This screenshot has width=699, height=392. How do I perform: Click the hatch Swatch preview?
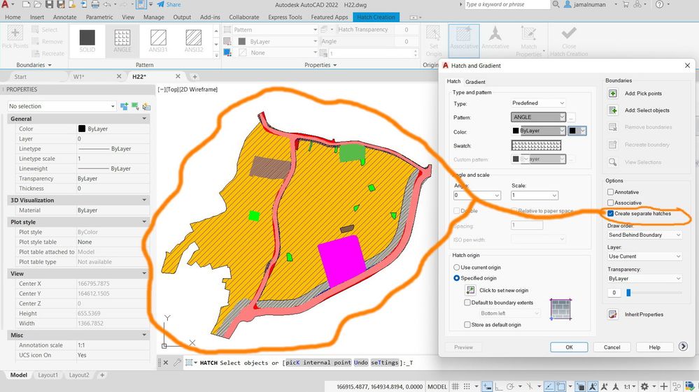pyautogui.click(x=536, y=145)
